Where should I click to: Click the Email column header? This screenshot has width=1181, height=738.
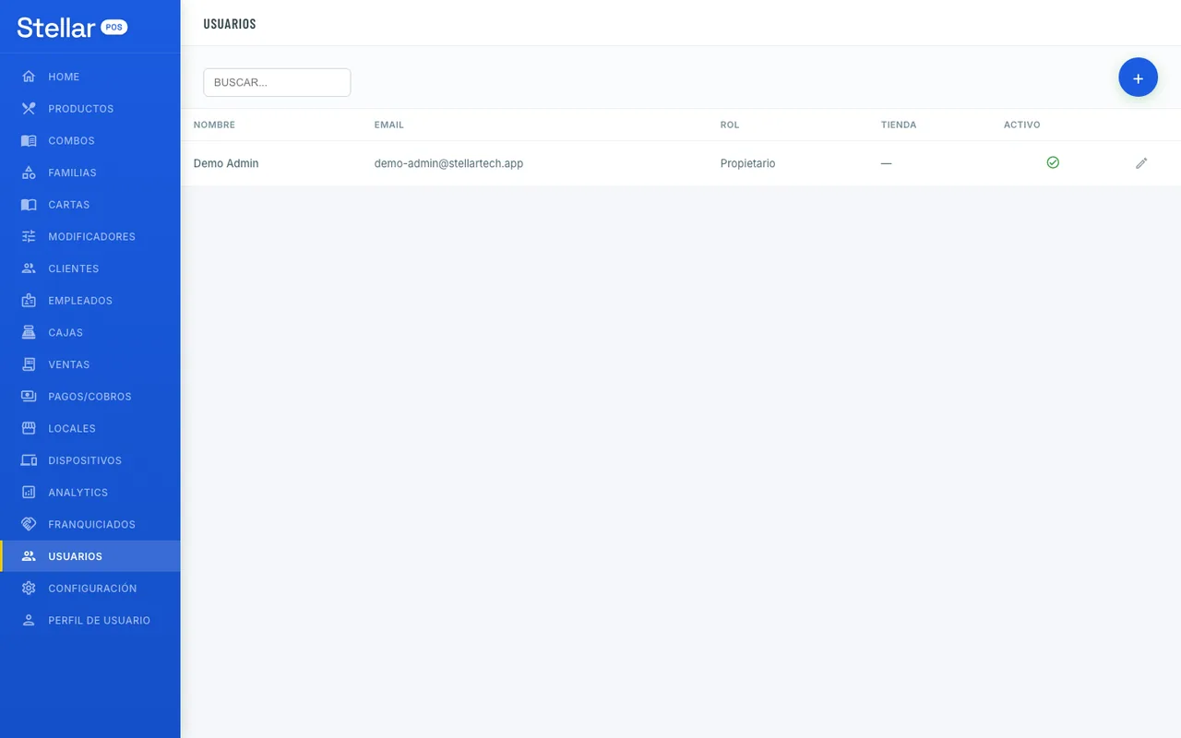pyautogui.click(x=389, y=125)
